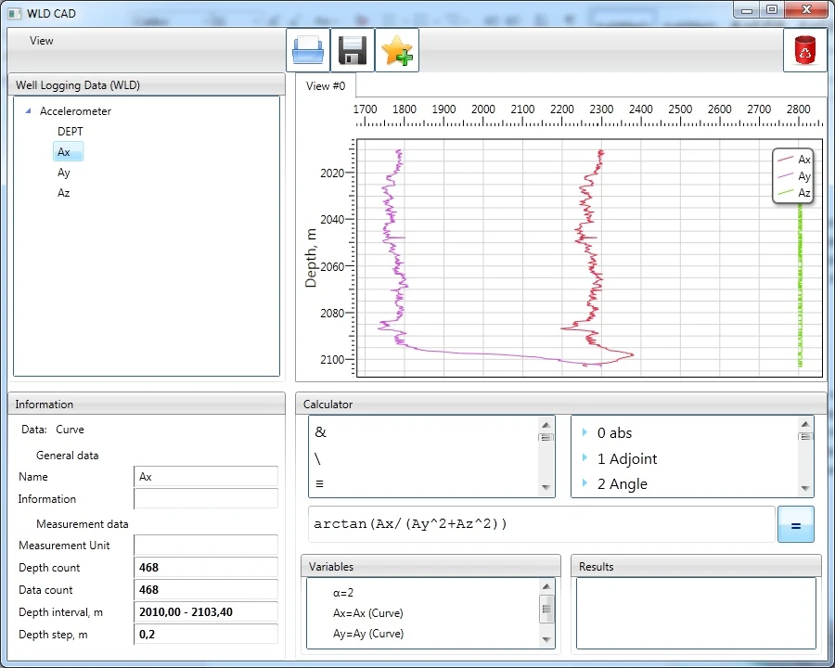
Task: Click the Ay entry in the chart legend
Action: pyautogui.click(x=793, y=175)
